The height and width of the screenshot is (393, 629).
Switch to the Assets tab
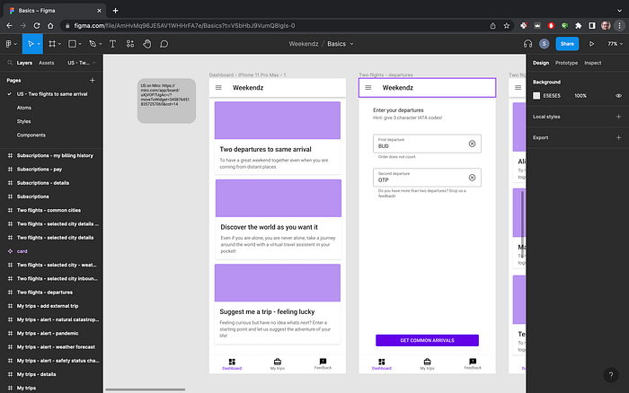[x=46, y=63]
